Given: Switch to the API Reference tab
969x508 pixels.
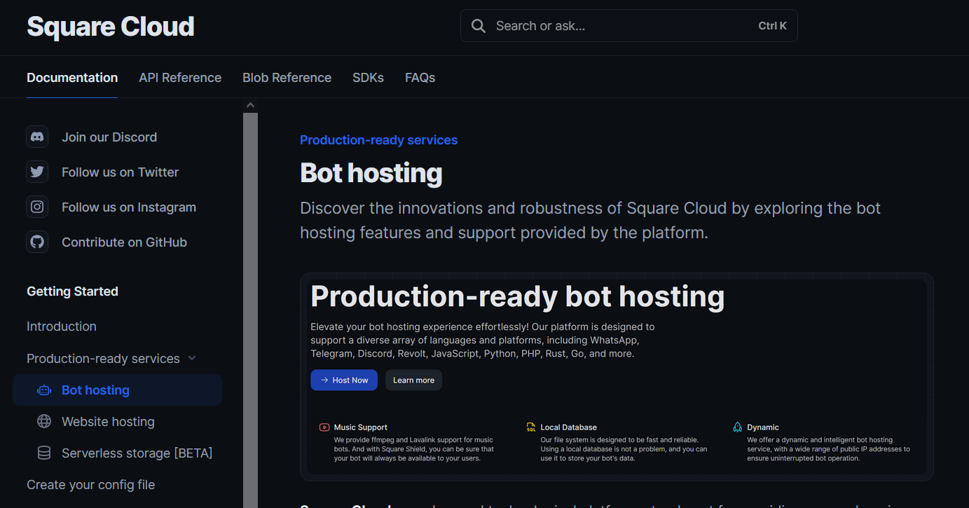Looking at the screenshot, I should tap(180, 78).
